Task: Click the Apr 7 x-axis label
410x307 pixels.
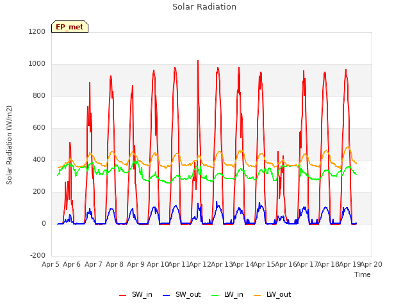Action: 93,264
